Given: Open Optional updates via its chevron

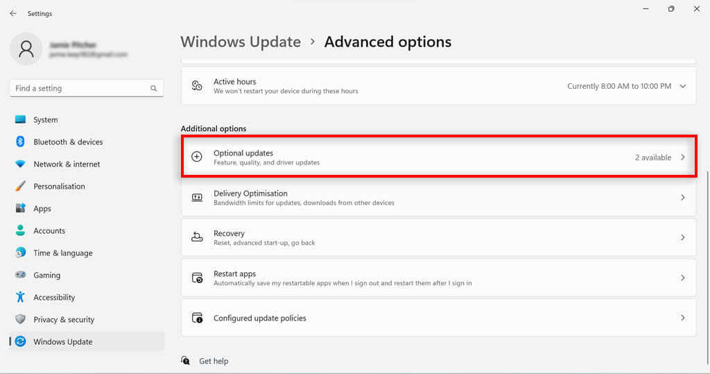Looking at the screenshot, I should (683, 158).
